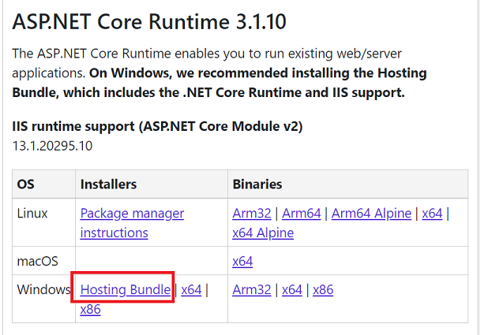Download the Windows x86 binaries
The width and height of the screenshot is (488, 335).
[x=323, y=290]
